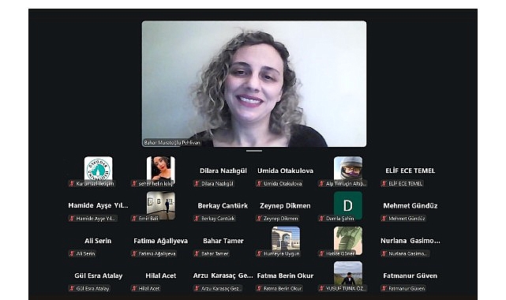Select Emir Bali's gallery photo tile
Screen dimensions: 506x300
tap(161, 205)
